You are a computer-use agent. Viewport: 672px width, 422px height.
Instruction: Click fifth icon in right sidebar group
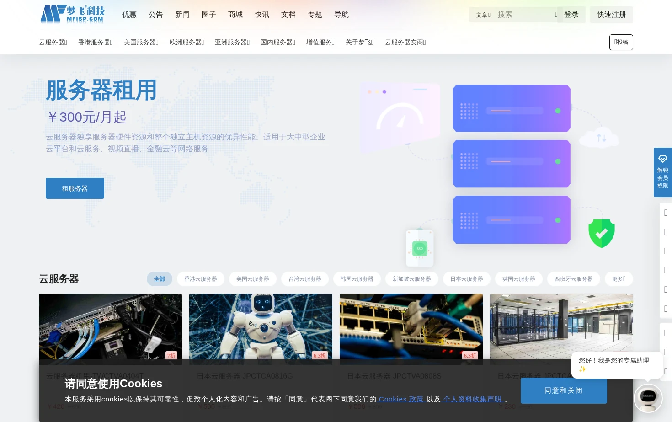[x=666, y=289]
